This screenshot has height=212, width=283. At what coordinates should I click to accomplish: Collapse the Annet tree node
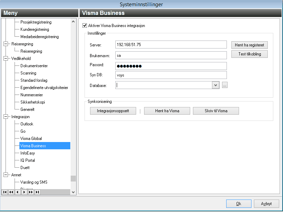tap(6, 175)
